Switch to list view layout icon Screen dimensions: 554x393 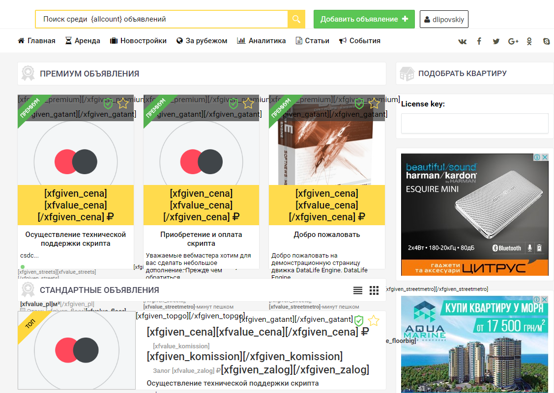(357, 290)
